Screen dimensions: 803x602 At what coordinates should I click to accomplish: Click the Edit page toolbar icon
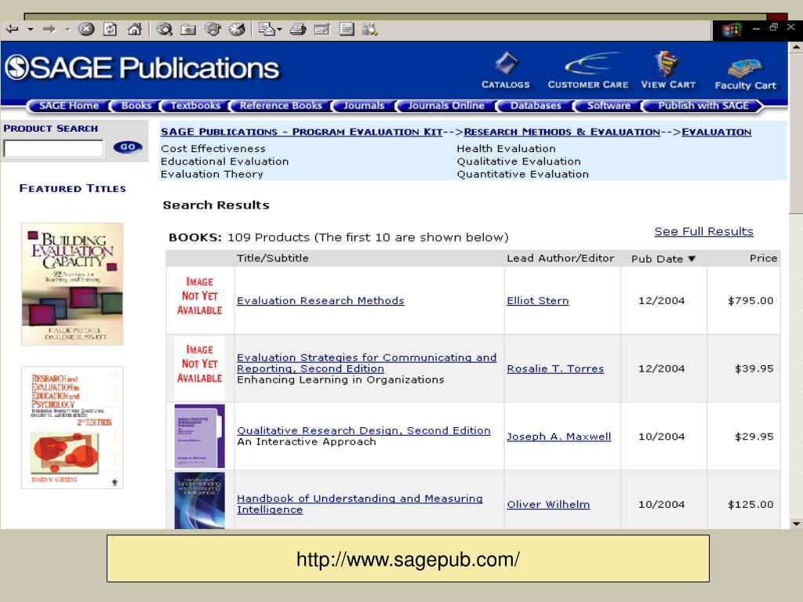tap(322, 29)
